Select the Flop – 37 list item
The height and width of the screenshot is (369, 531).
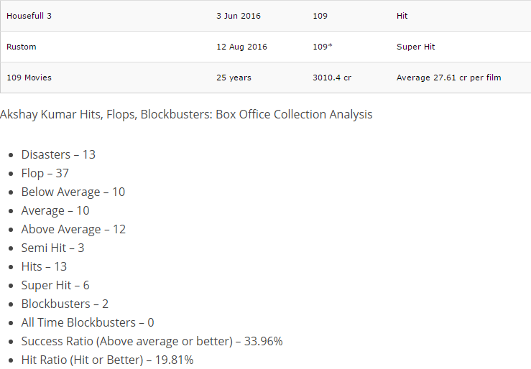coord(45,173)
